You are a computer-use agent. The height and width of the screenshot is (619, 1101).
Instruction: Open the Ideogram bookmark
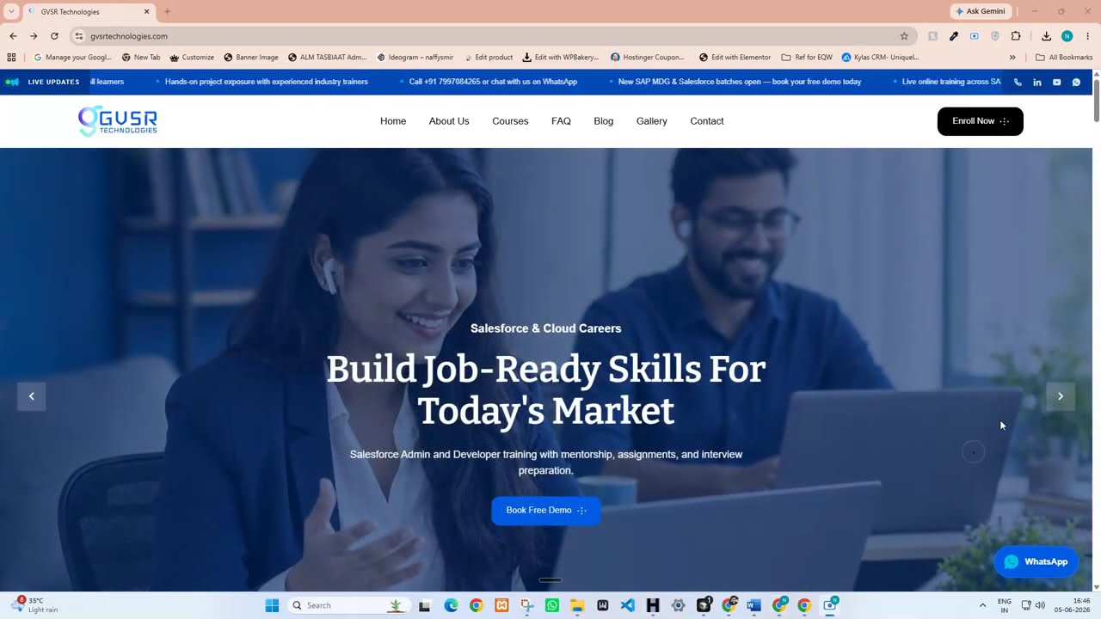pyautogui.click(x=415, y=58)
